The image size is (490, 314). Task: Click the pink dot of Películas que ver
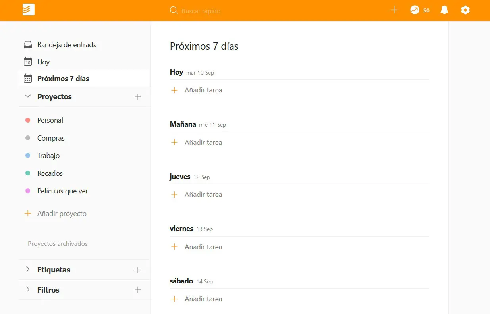28,191
